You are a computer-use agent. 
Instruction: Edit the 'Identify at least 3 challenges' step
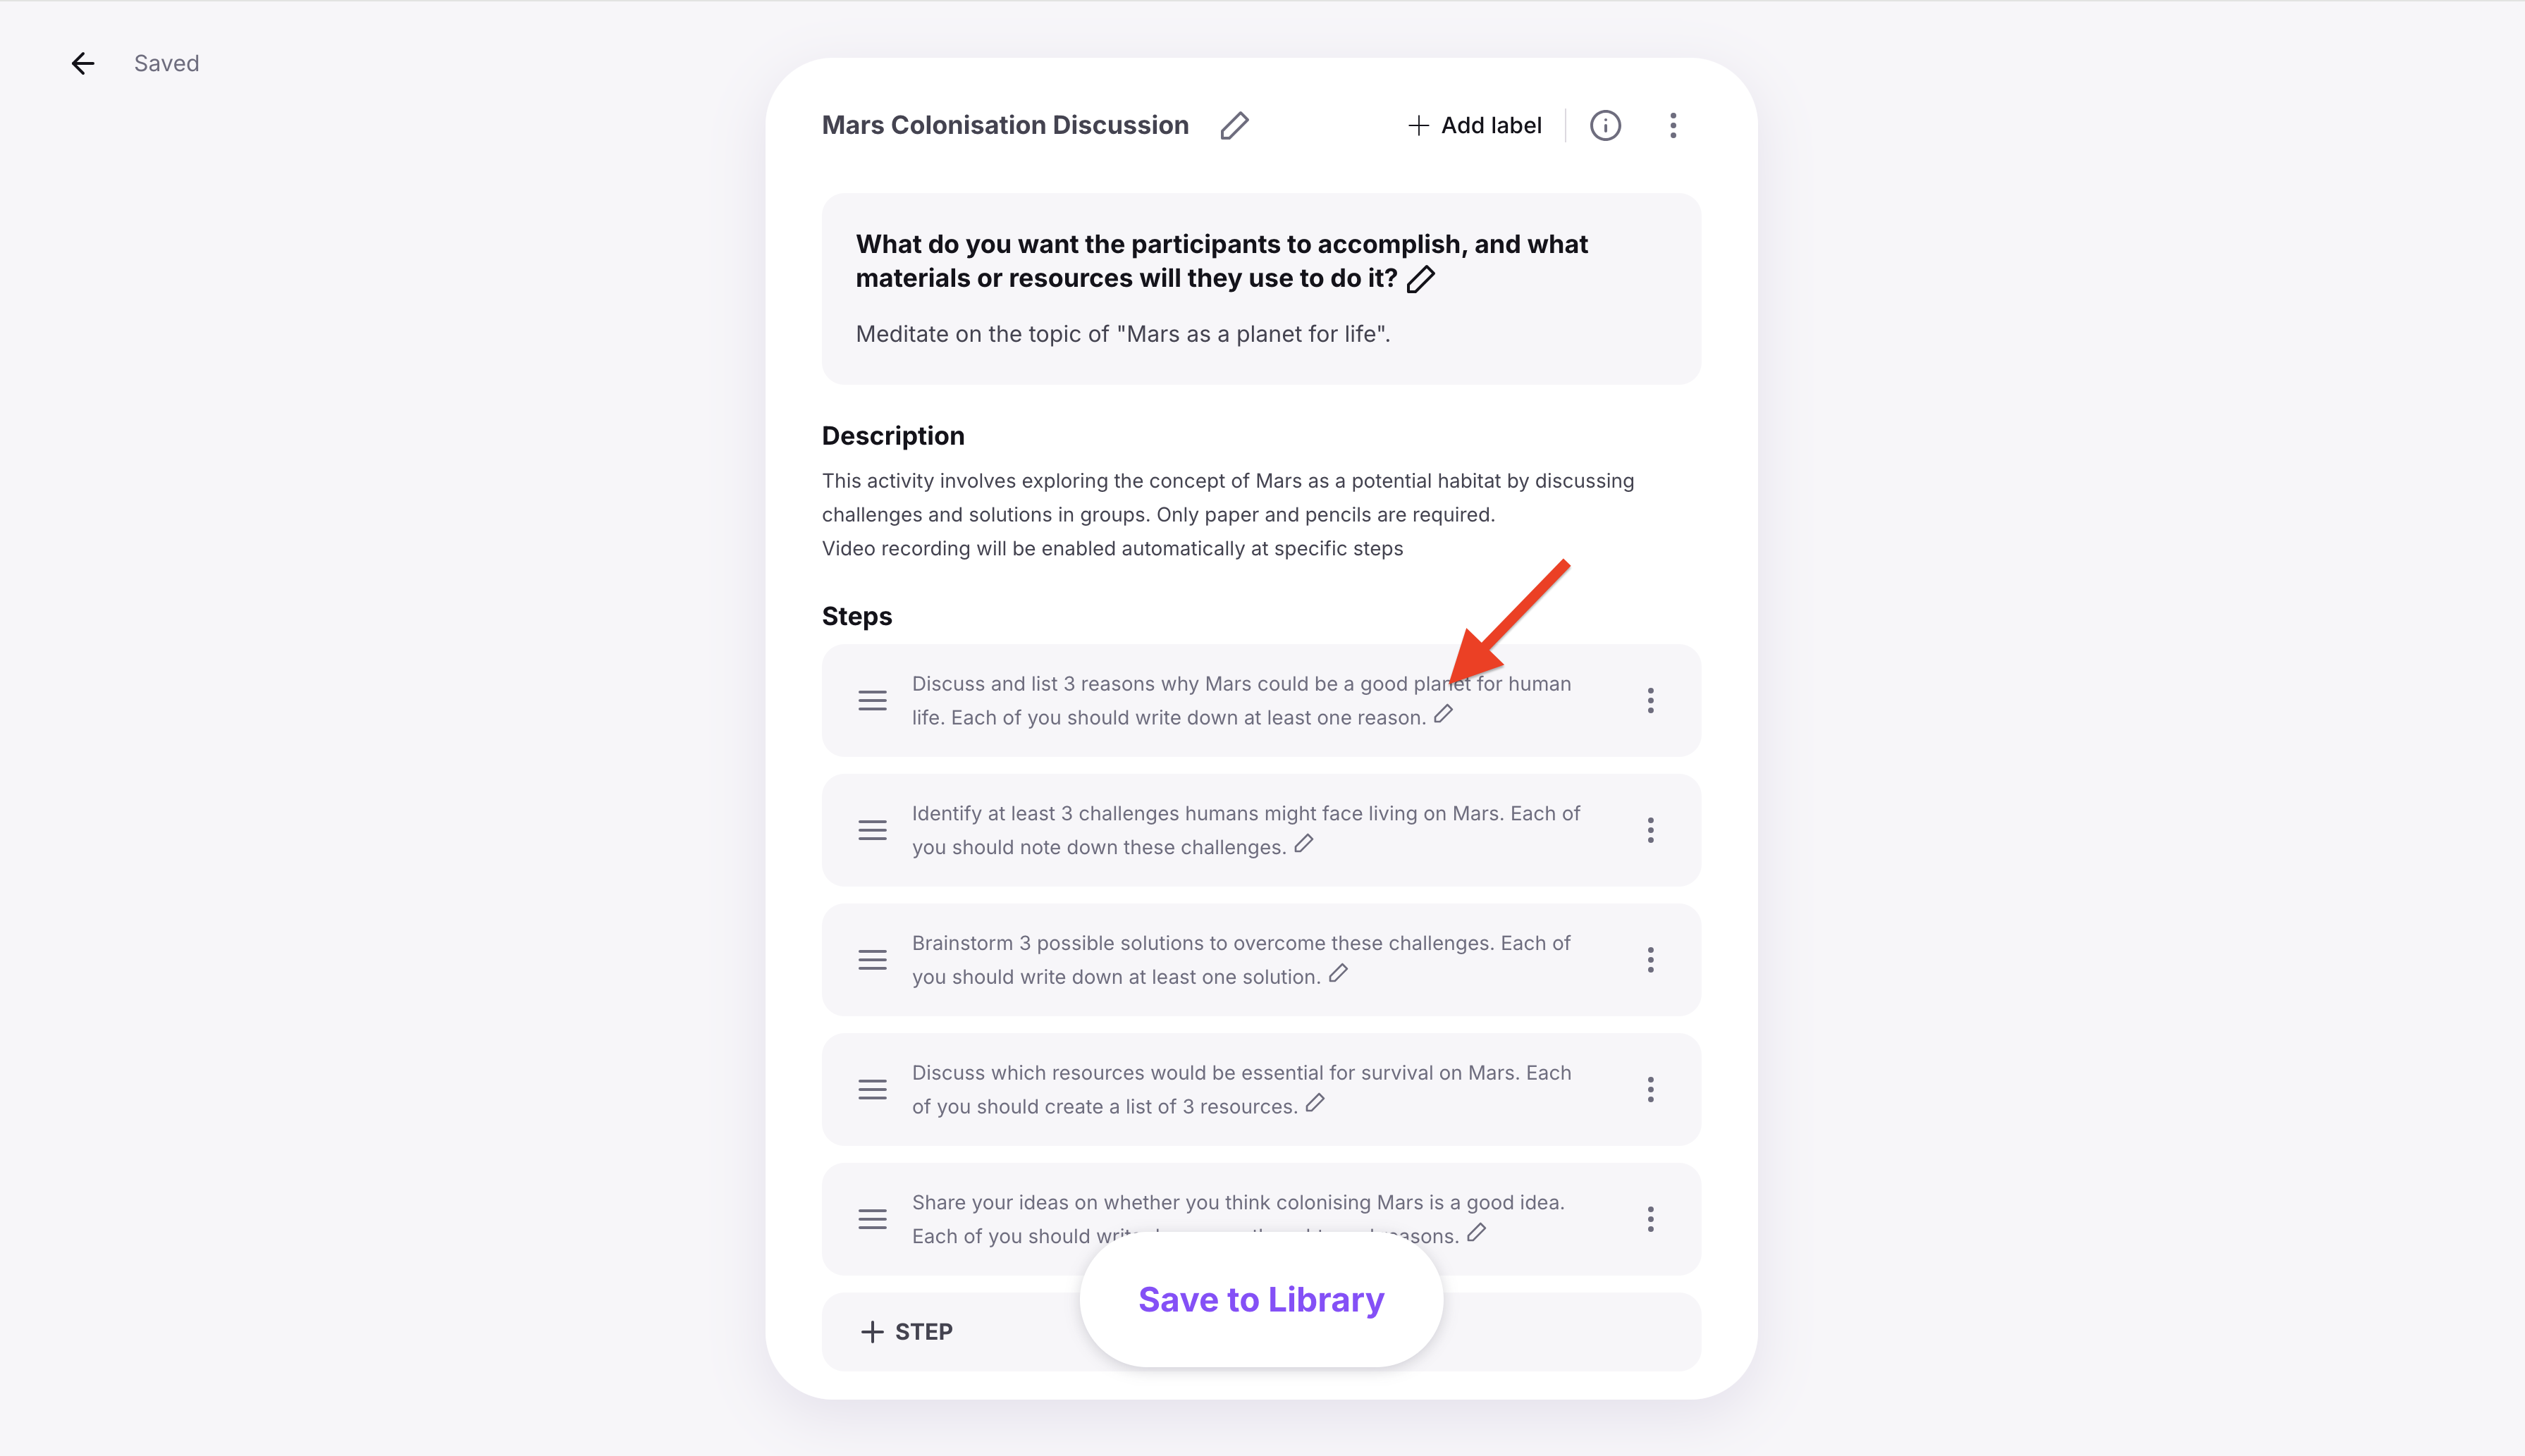coord(1303,844)
